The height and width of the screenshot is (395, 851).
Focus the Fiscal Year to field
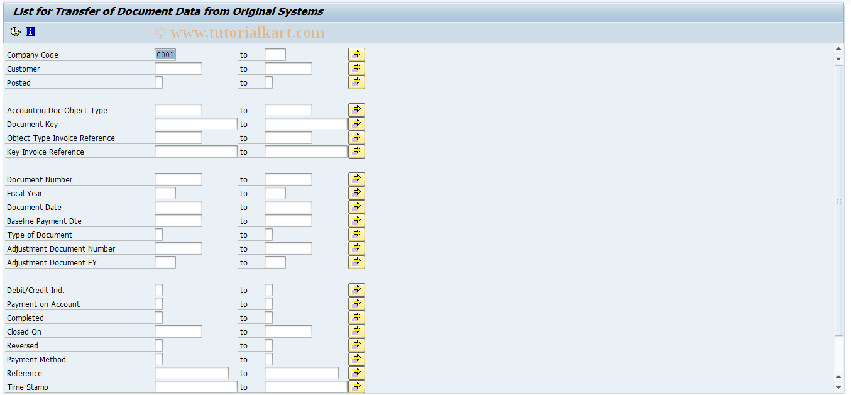(x=275, y=193)
